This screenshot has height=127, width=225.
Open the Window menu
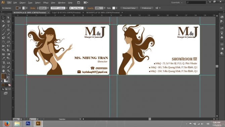click(61, 3)
